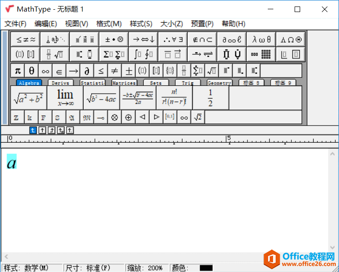Open the set theory symbols palette (∉∩⊂)

click(x=203, y=39)
